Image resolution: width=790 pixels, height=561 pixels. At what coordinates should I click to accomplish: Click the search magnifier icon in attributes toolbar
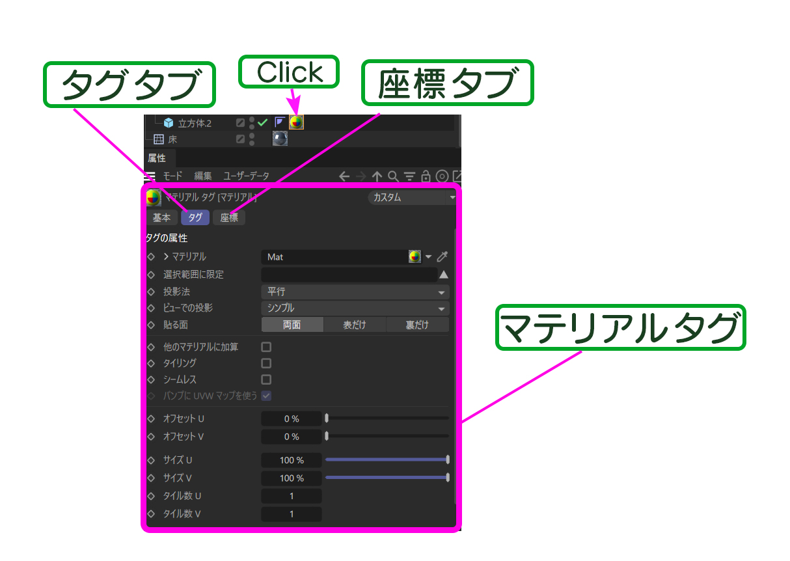[393, 176]
